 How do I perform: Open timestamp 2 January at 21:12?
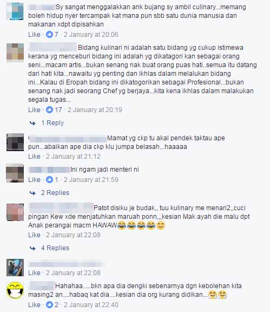tap(73, 157)
